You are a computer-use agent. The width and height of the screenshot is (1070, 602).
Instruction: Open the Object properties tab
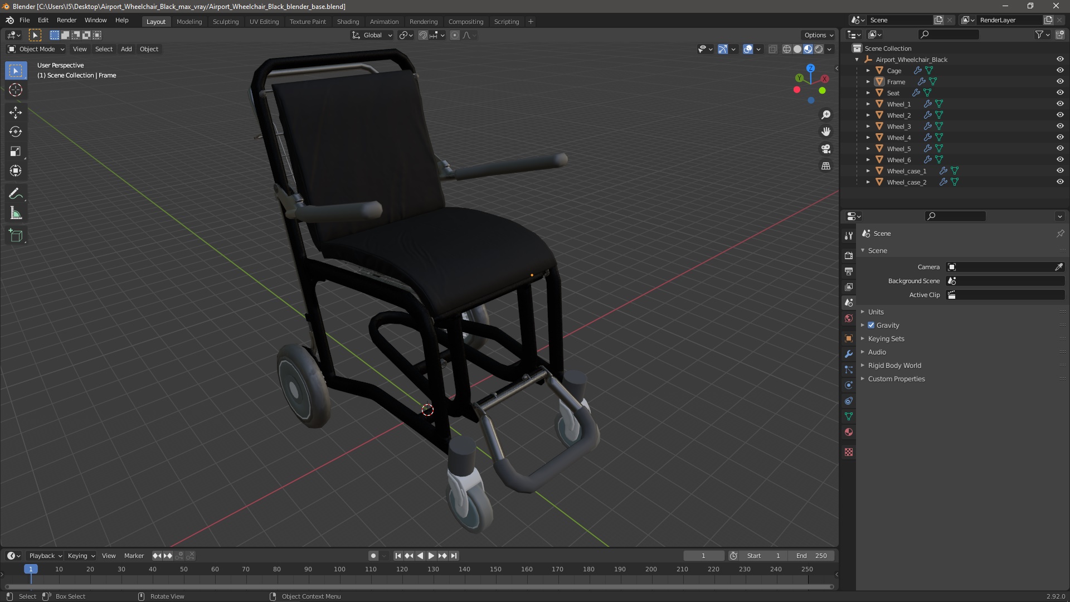849,338
